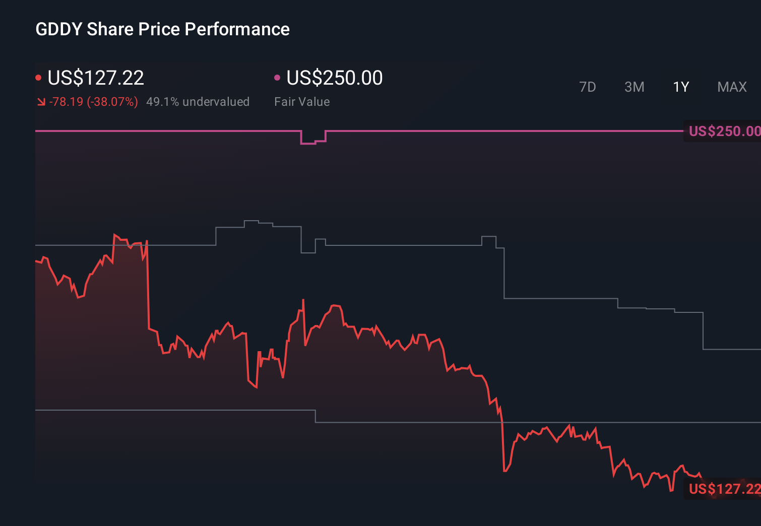Show the MAX price history

pyautogui.click(x=732, y=87)
